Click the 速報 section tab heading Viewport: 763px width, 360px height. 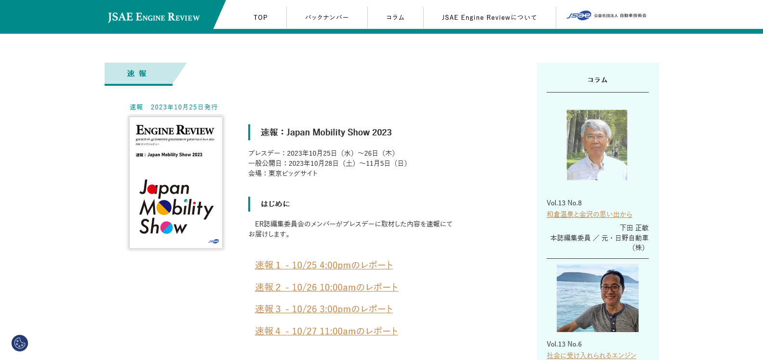pyautogui.click(x=137, y=74)
